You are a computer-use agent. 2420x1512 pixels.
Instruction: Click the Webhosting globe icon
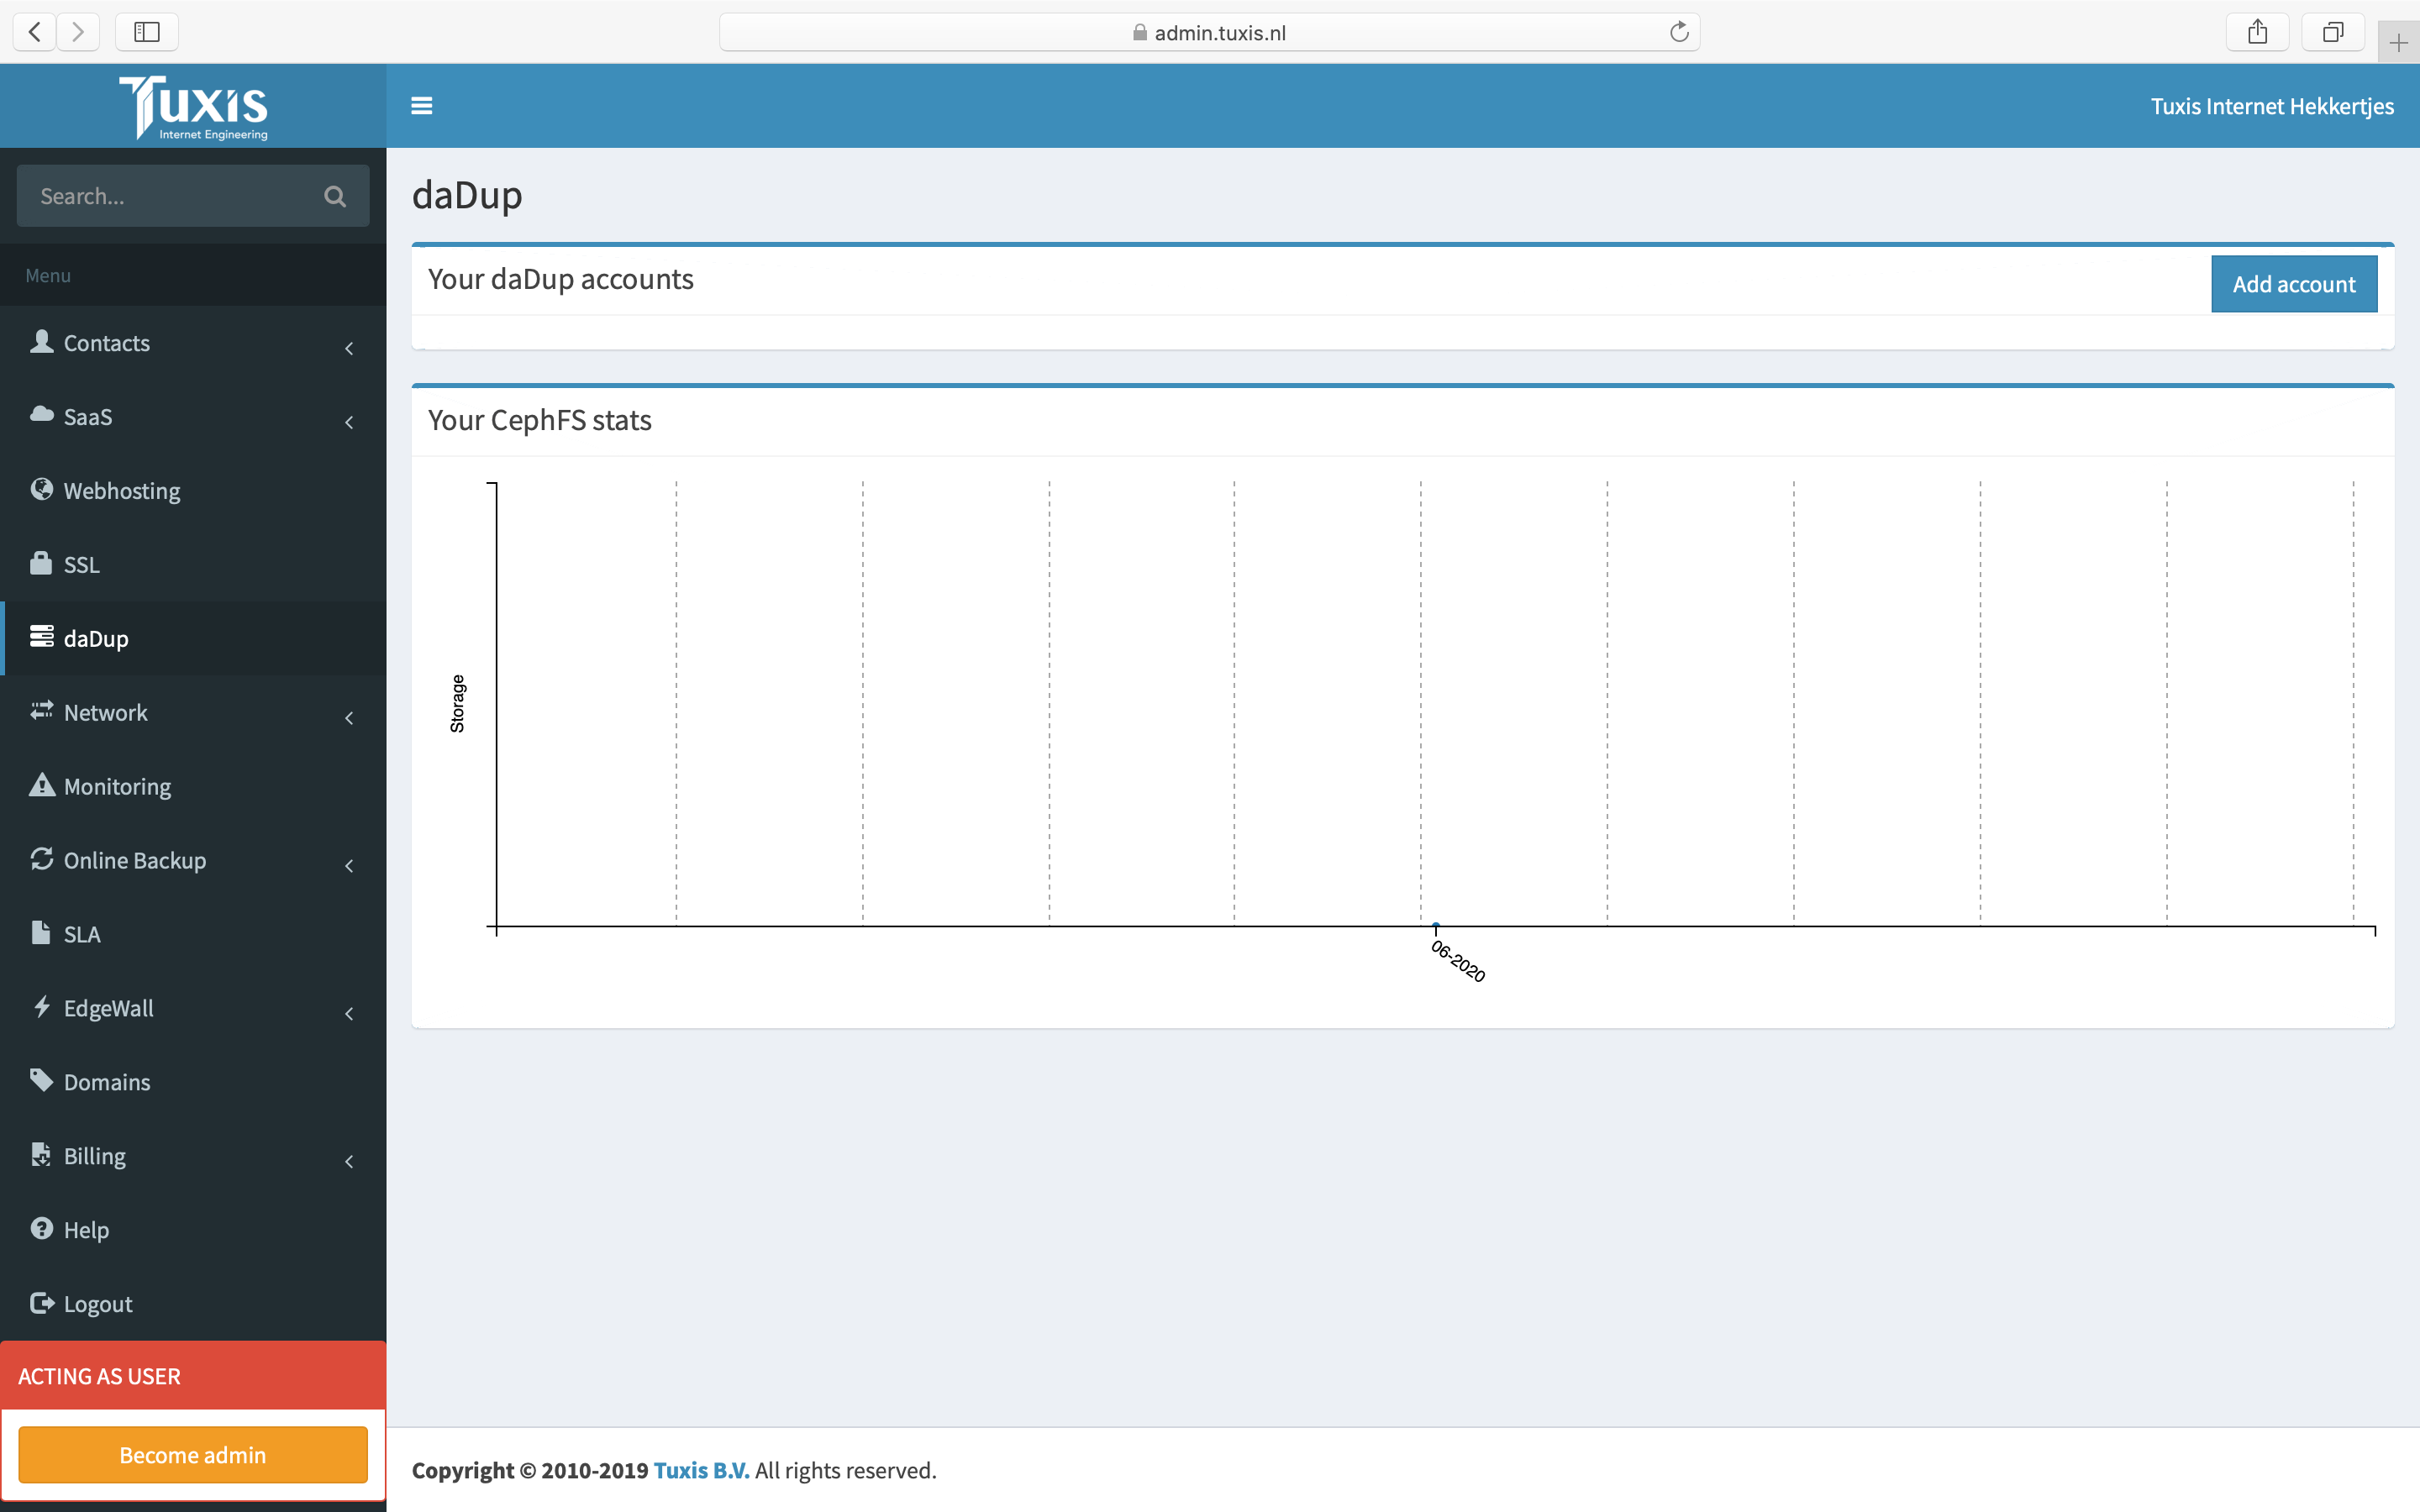point(41,489)
